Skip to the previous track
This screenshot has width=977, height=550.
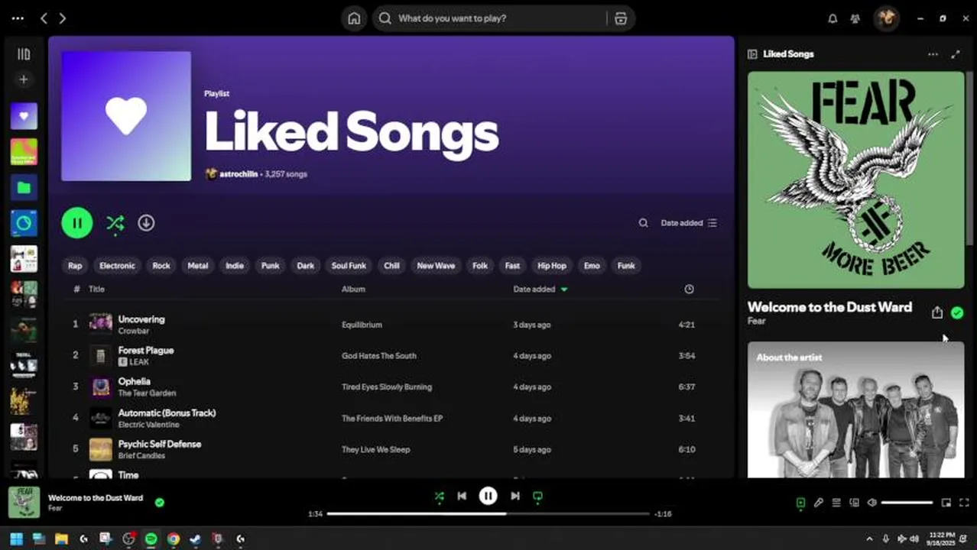pos(462,497)
